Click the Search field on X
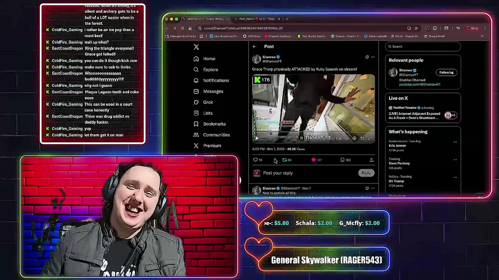The image size is (499, 280). (x=423, y=47)
